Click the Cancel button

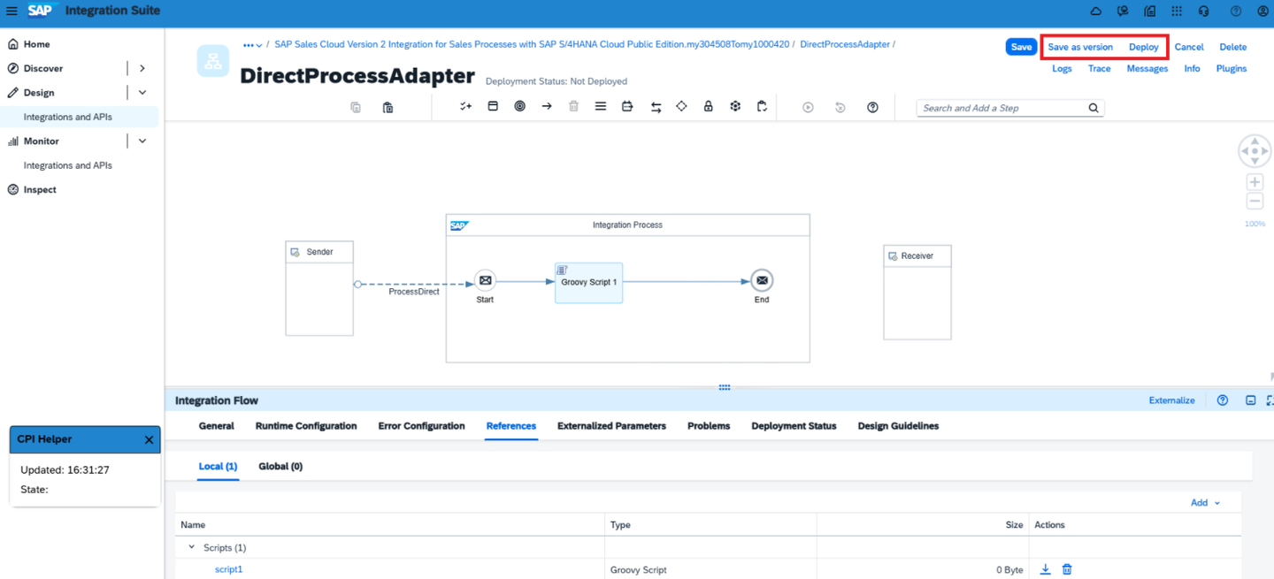1189,47
